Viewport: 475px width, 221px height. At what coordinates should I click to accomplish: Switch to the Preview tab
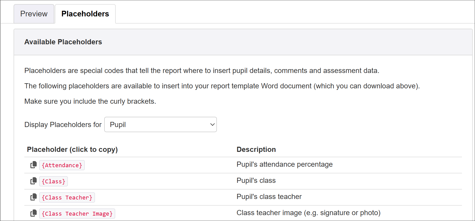34,14
